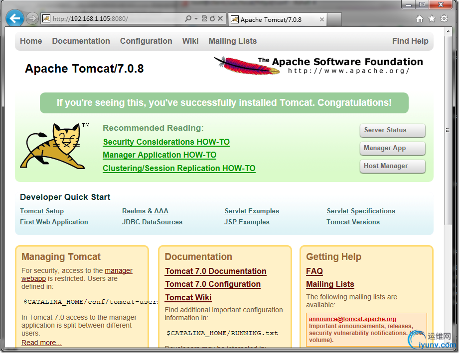
Task: Open the Tools gear menu
Action: point(444,19)
